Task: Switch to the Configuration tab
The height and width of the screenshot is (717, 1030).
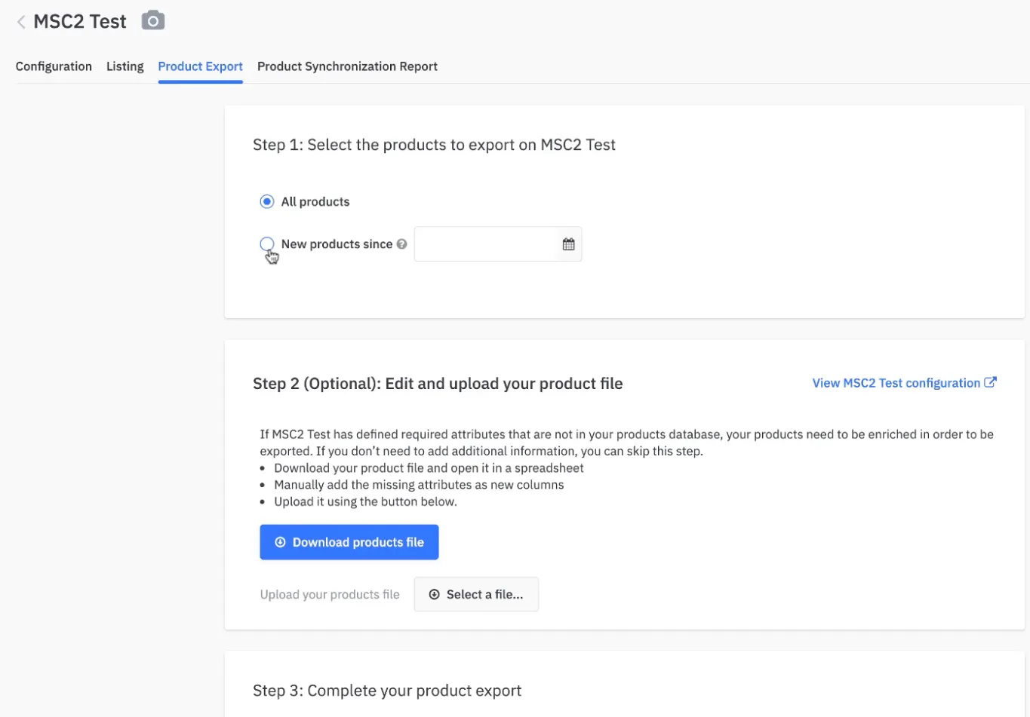Action: coord(54,66)
